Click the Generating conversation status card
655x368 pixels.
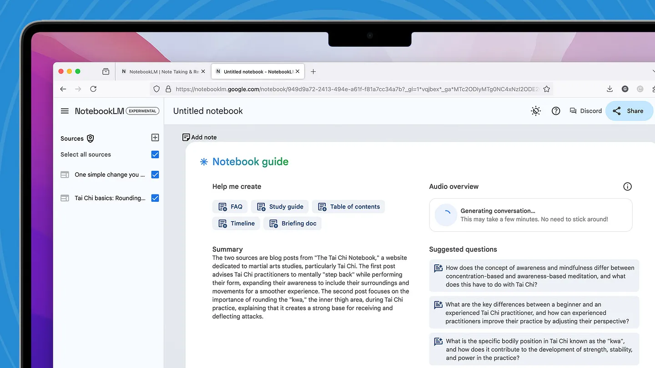click(x=531, y=215)
